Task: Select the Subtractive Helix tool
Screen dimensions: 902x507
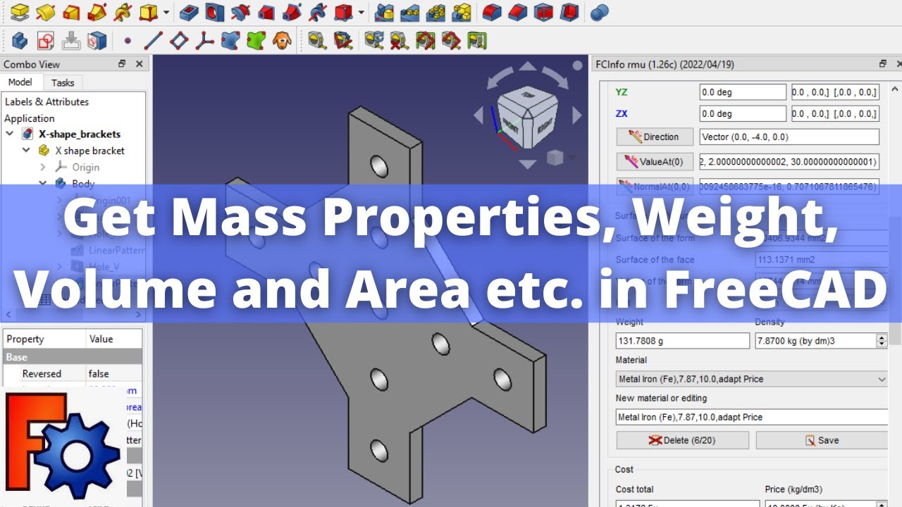Action: point(317,12)
